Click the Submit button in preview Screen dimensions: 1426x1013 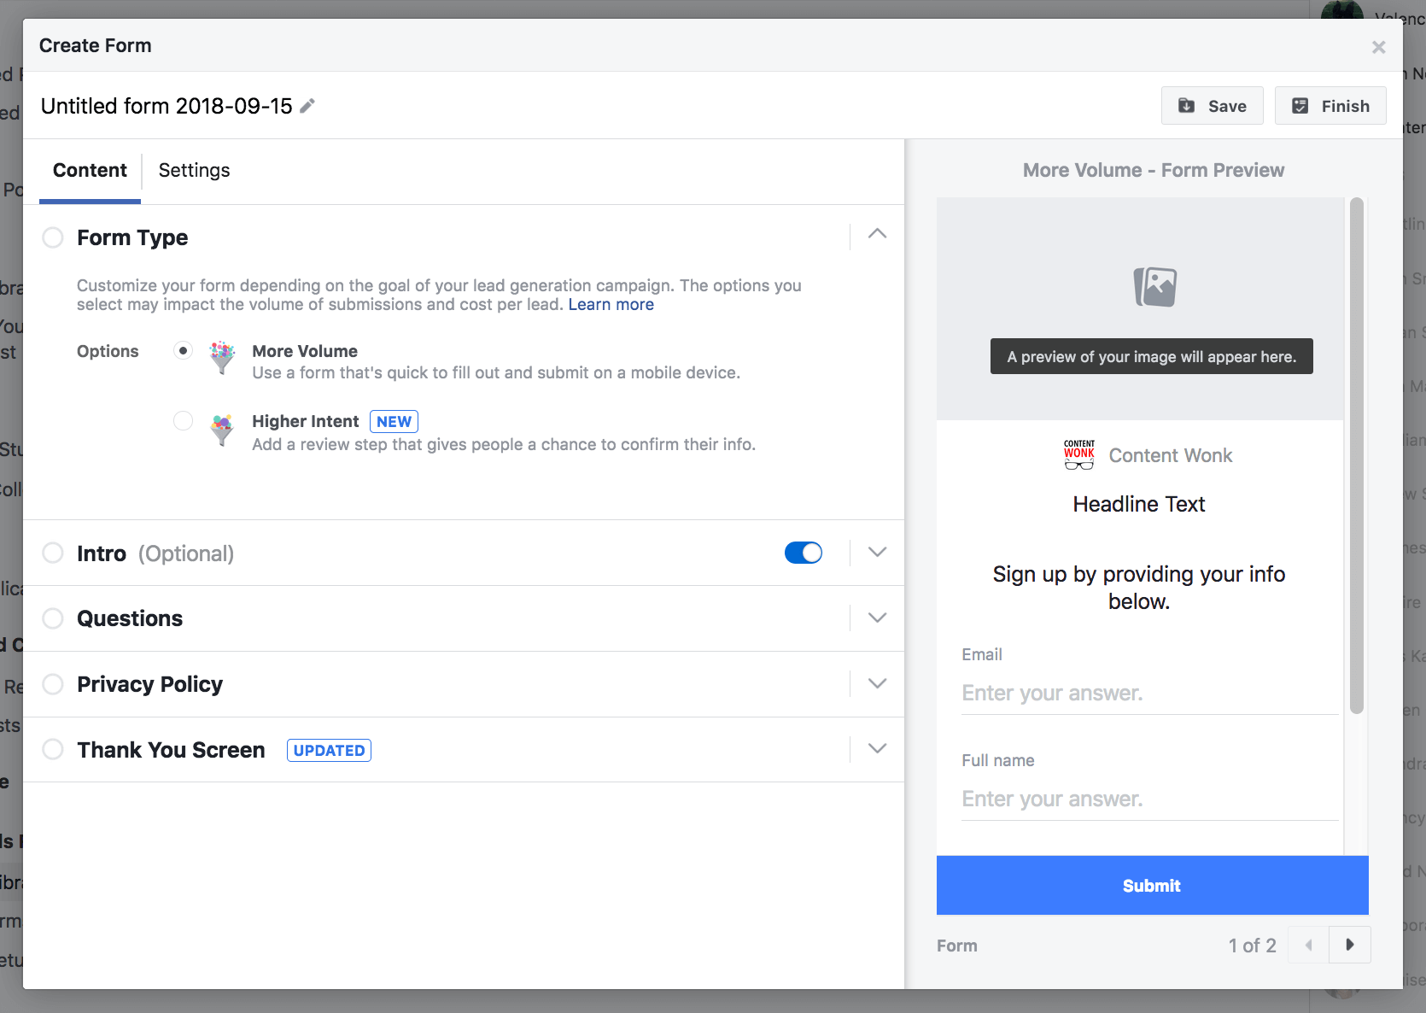click(1152, 885)
